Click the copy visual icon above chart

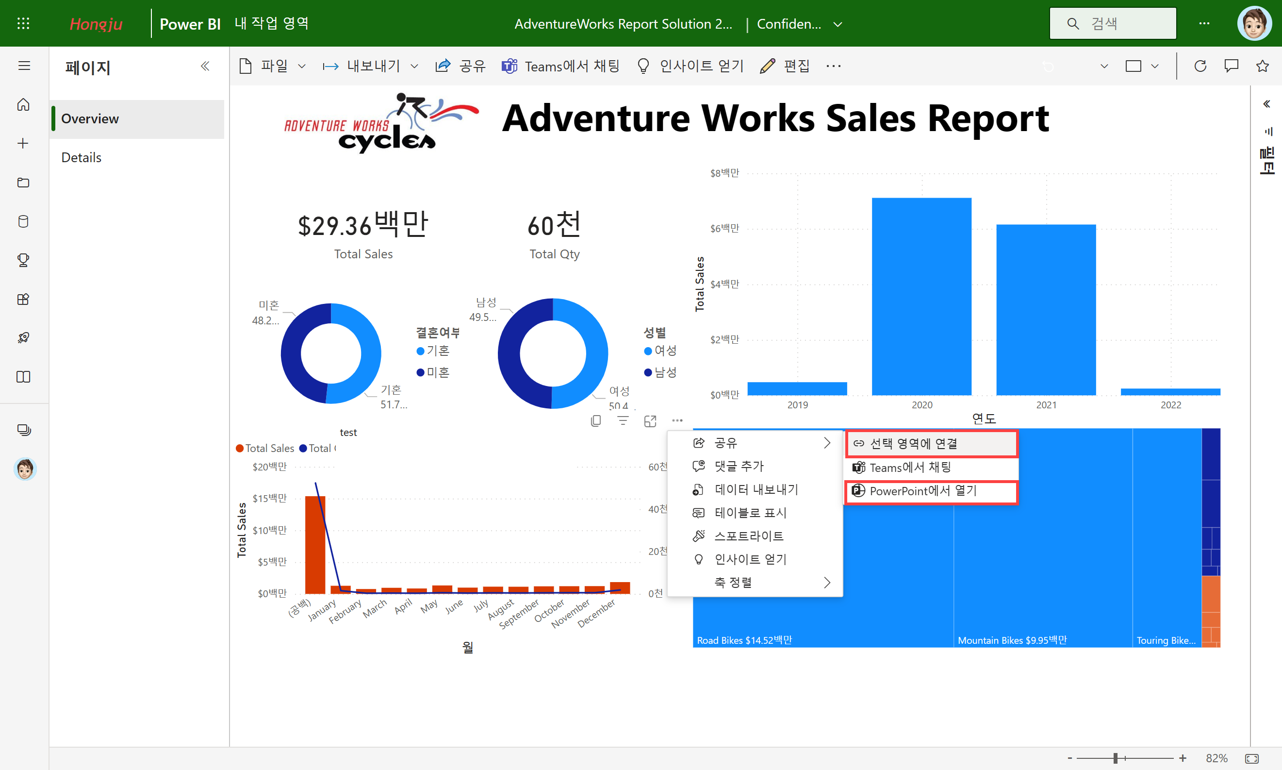coord(596,421)
